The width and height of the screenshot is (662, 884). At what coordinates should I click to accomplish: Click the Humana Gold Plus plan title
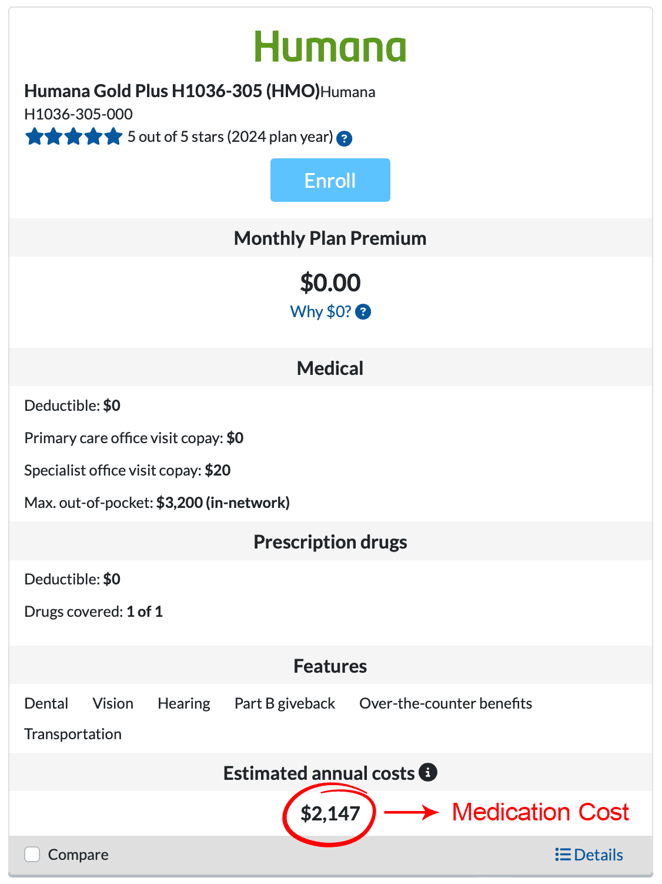click(x=172, y=91)
